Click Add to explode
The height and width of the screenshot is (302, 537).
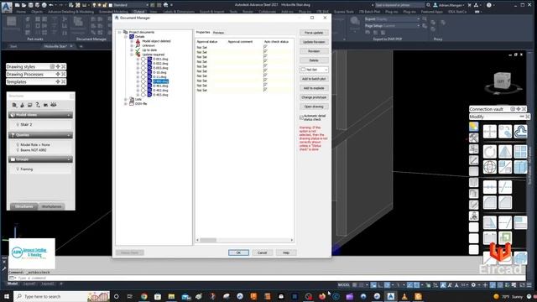(x=314, y=88)
